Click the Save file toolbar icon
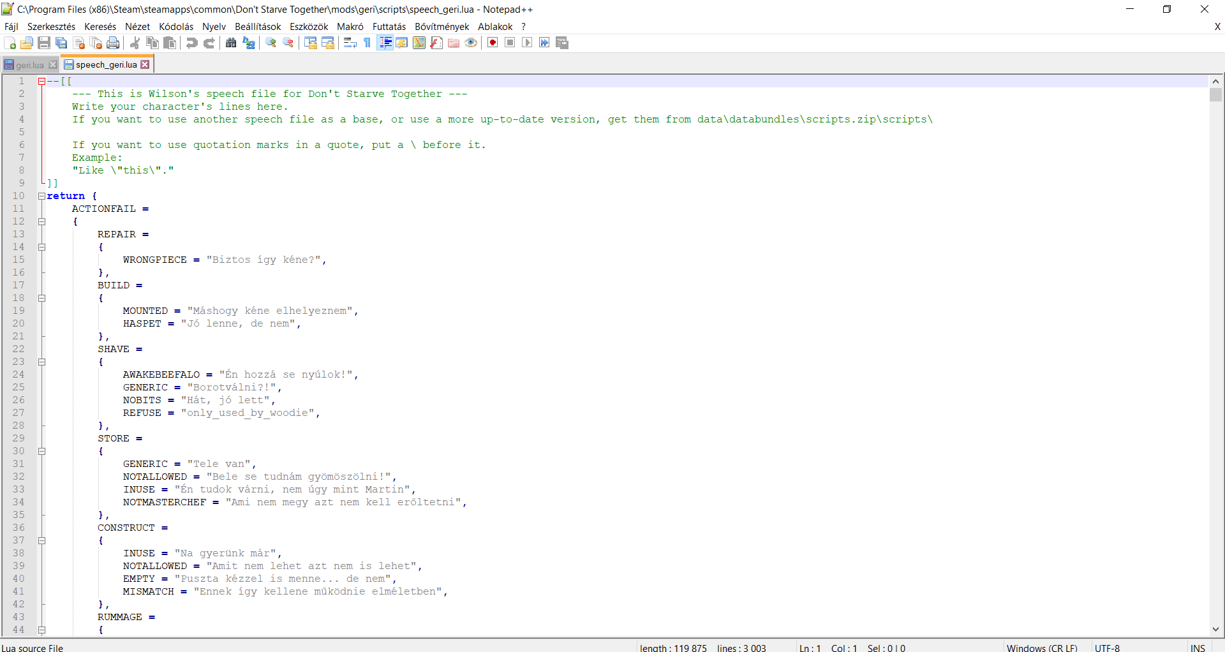Viewport: 1225px width, 652px height. tap(44, 43)
